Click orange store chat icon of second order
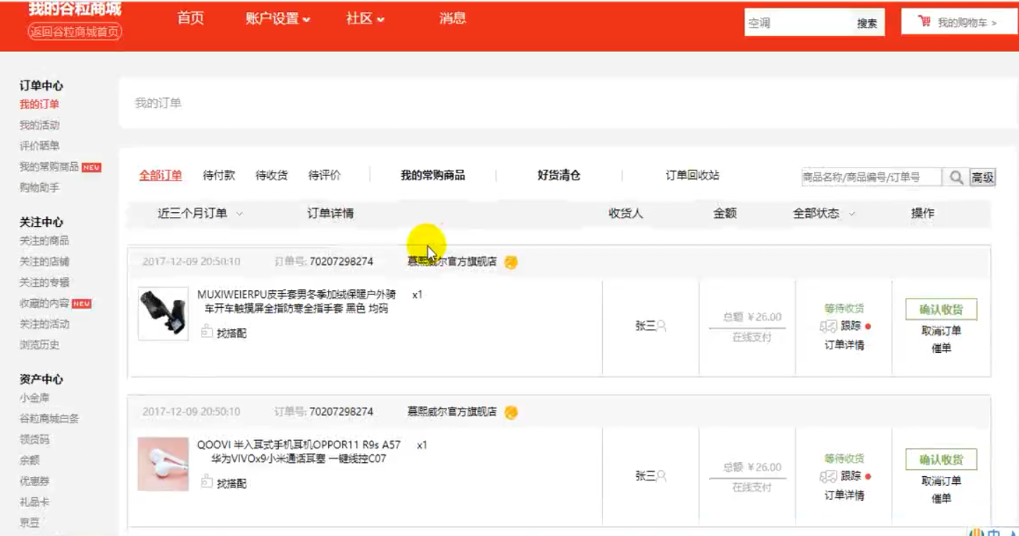The height and width of the screenshot is (536, 1019). tap(511, 412)
